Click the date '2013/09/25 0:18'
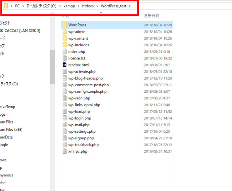 [x=157, y=52]
